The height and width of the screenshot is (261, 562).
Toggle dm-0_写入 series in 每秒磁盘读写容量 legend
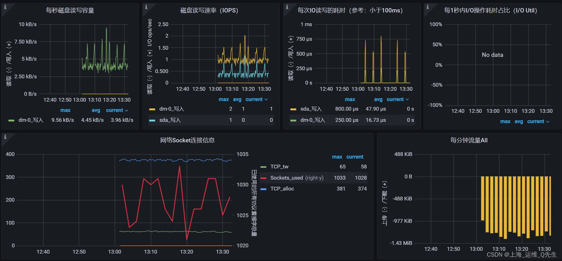click(31, 120)
